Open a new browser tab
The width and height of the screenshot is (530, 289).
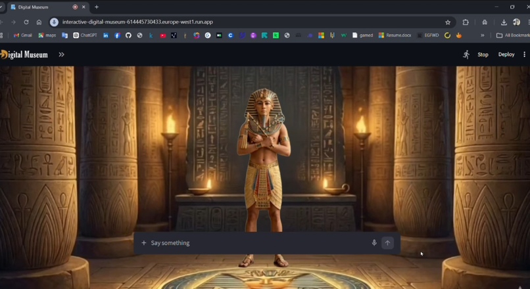[x=96, y=7]
